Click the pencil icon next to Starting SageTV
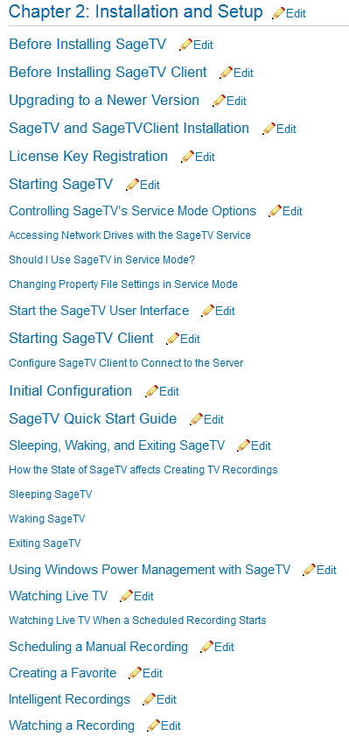Viewport: 349px width, 736px height. (x=133, y=185)
